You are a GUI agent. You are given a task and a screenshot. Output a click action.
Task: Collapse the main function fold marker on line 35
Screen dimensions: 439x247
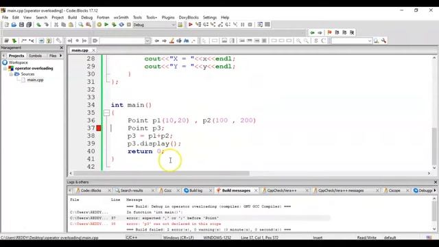106,113
